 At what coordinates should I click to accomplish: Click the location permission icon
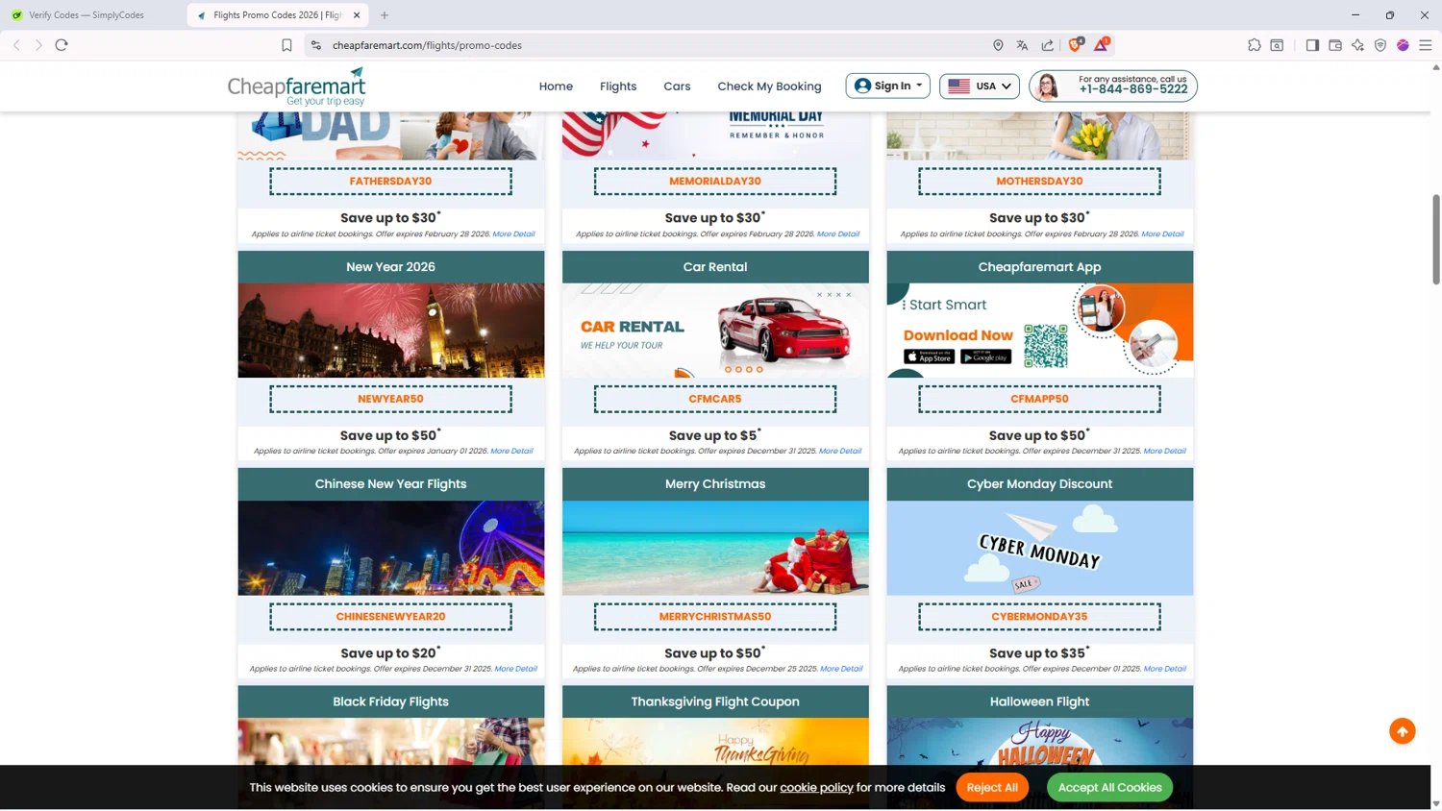(998, 45)
